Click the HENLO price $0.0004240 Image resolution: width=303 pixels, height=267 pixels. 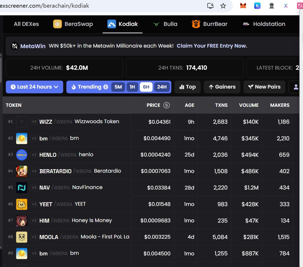[155, 155]
